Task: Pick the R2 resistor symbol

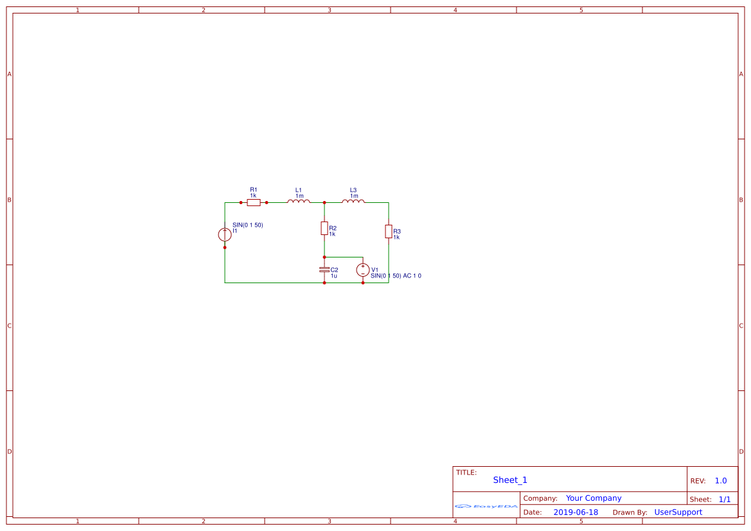Action: (x=324, y=229)
